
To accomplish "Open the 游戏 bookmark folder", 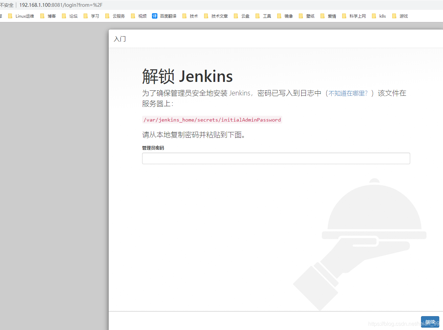I will click(400, 16).
